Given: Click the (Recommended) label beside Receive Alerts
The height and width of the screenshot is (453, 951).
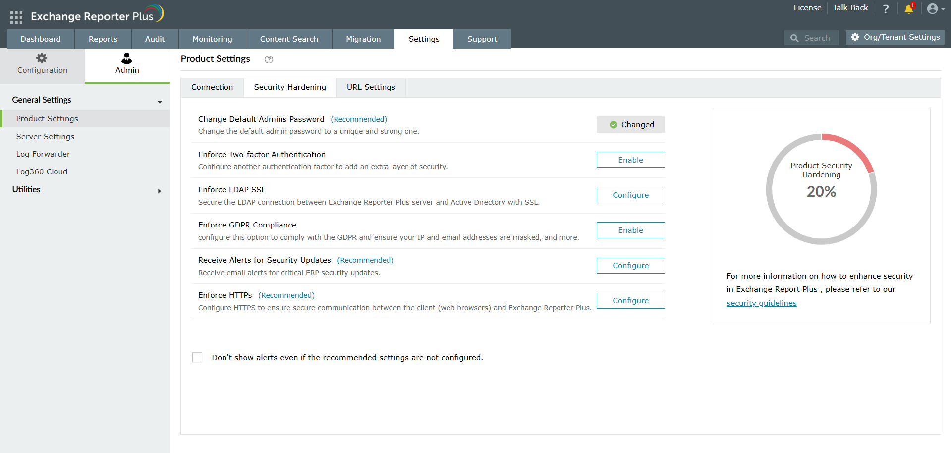Looking at the screenshot, I should pyautogui.click(x=365, y=260).
